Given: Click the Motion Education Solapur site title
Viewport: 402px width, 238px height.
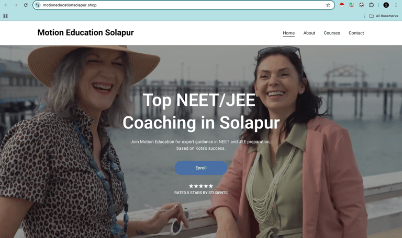Looking at the screenshot, I should click(86, 32).
